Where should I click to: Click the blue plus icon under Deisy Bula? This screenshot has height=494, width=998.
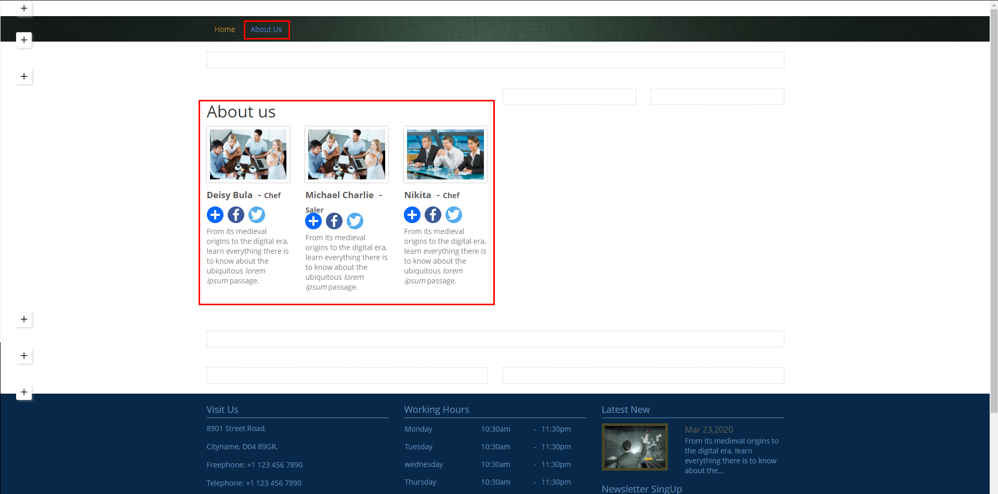(x=215, y=215)
